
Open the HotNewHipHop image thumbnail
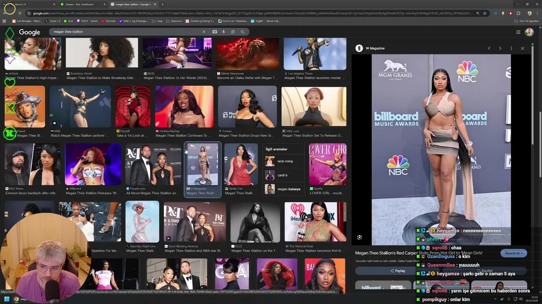click(x=184, y=107)
